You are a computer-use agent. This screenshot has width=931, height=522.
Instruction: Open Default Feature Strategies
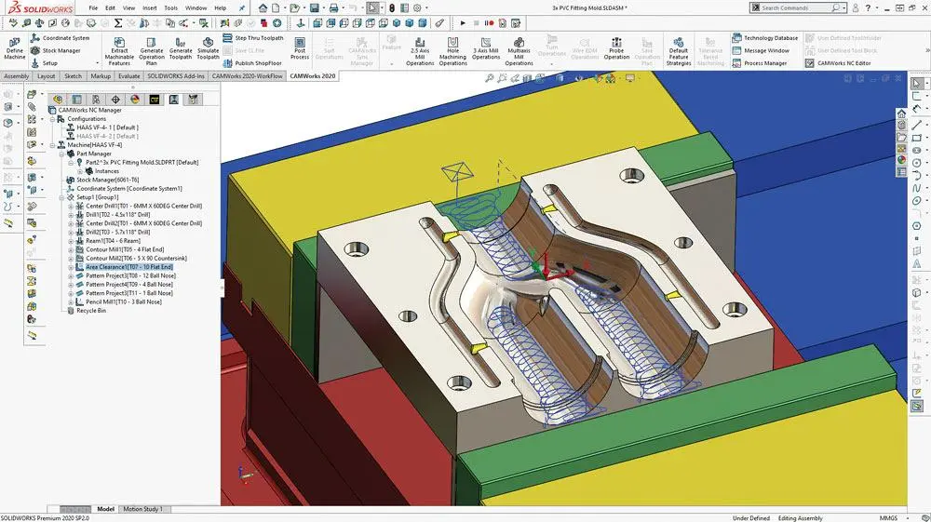[x=679, y=51]
